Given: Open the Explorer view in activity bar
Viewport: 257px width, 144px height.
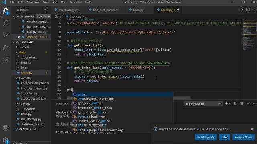Looking at the screenshot, I should pyautogui.click(x=6, y=11).
